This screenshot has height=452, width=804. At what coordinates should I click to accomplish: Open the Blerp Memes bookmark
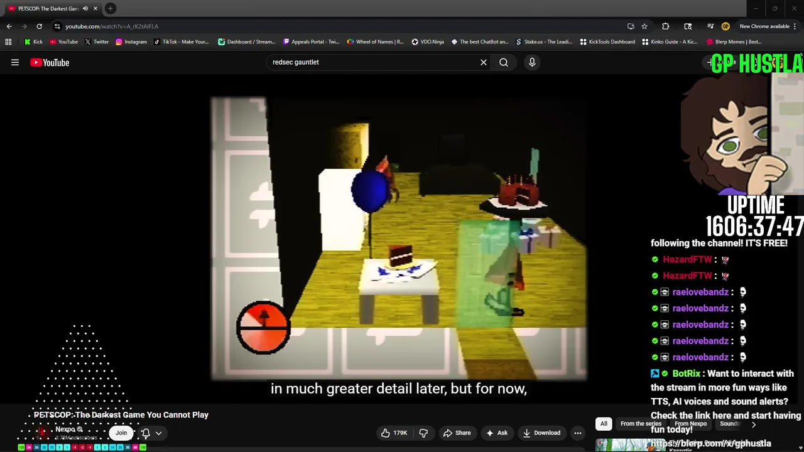pyautogui.click(x=734, y=42)
